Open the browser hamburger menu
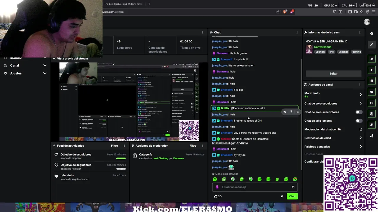Viewport: 378px width, 212px height. [374, 12]
